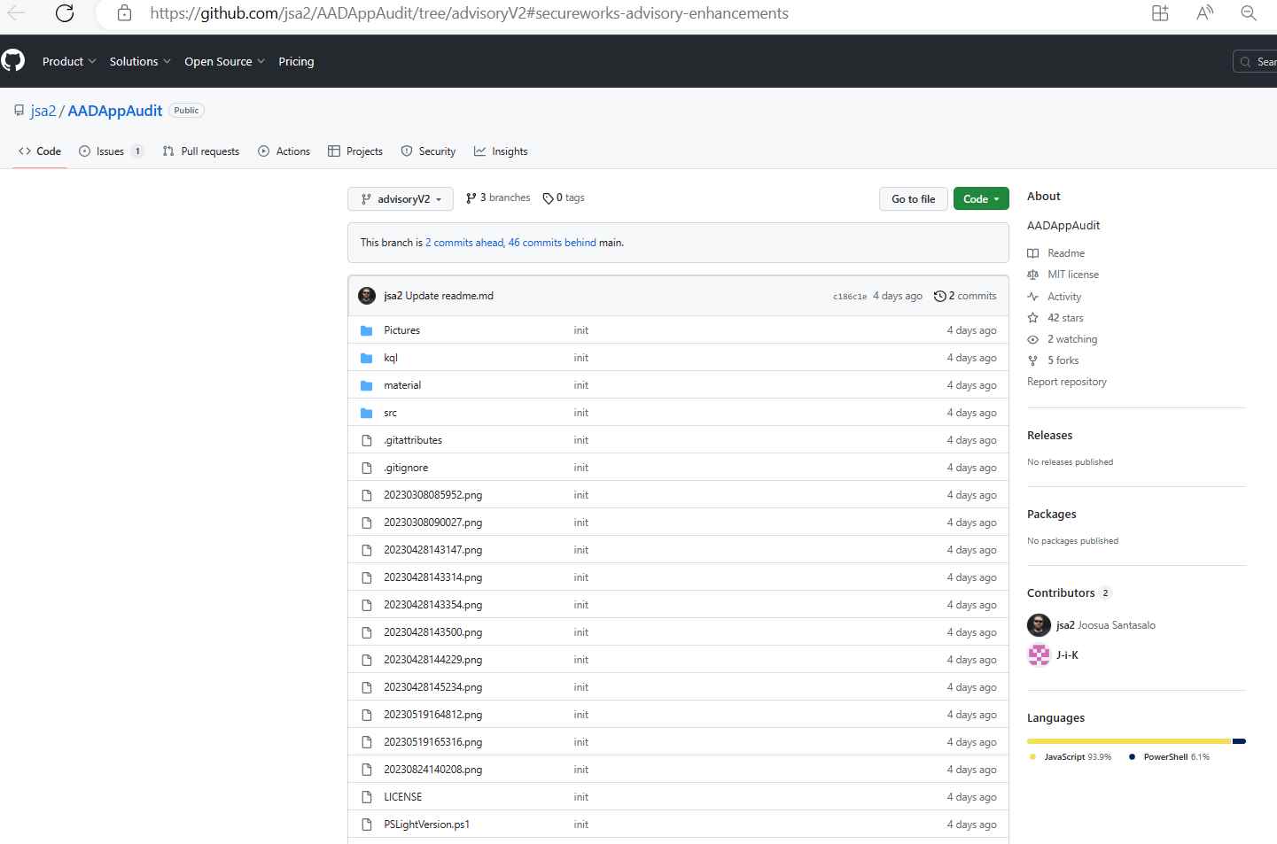Click the GitHub logo in the navbar
The image size is (1277, 844).
coord(13,60)
